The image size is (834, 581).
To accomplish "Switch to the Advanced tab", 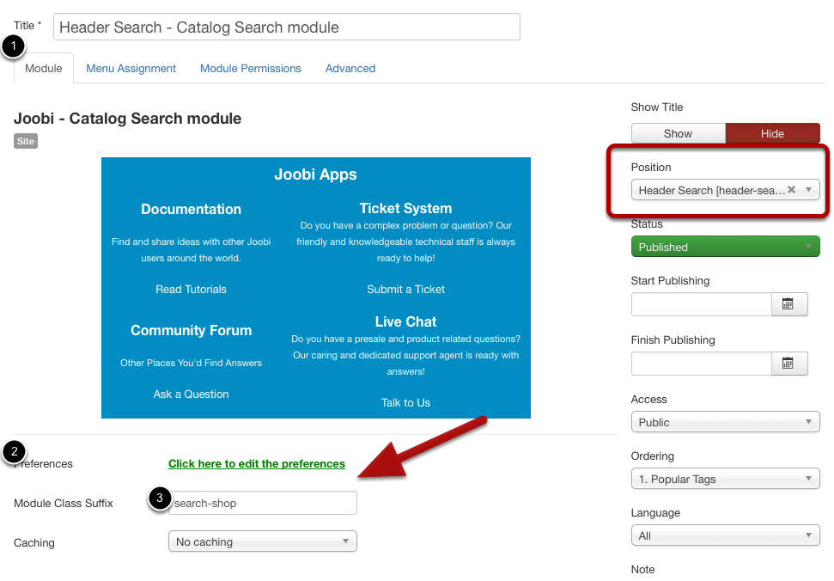I will [350, 69].
